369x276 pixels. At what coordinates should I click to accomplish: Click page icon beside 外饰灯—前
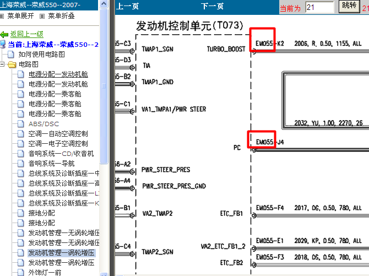(x=21, y=273)
